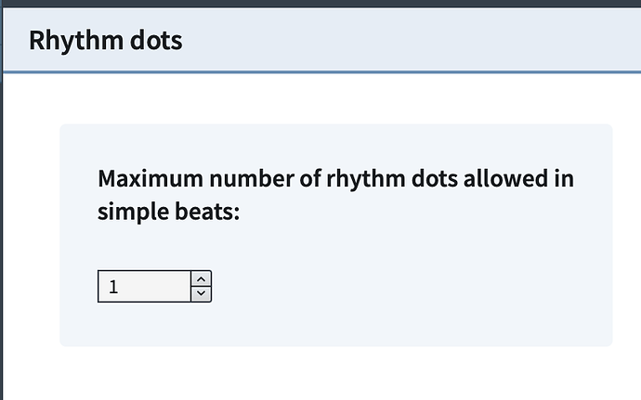Click the blue divider line under the header
Screen dimensions: 641x400
[320, 71]
